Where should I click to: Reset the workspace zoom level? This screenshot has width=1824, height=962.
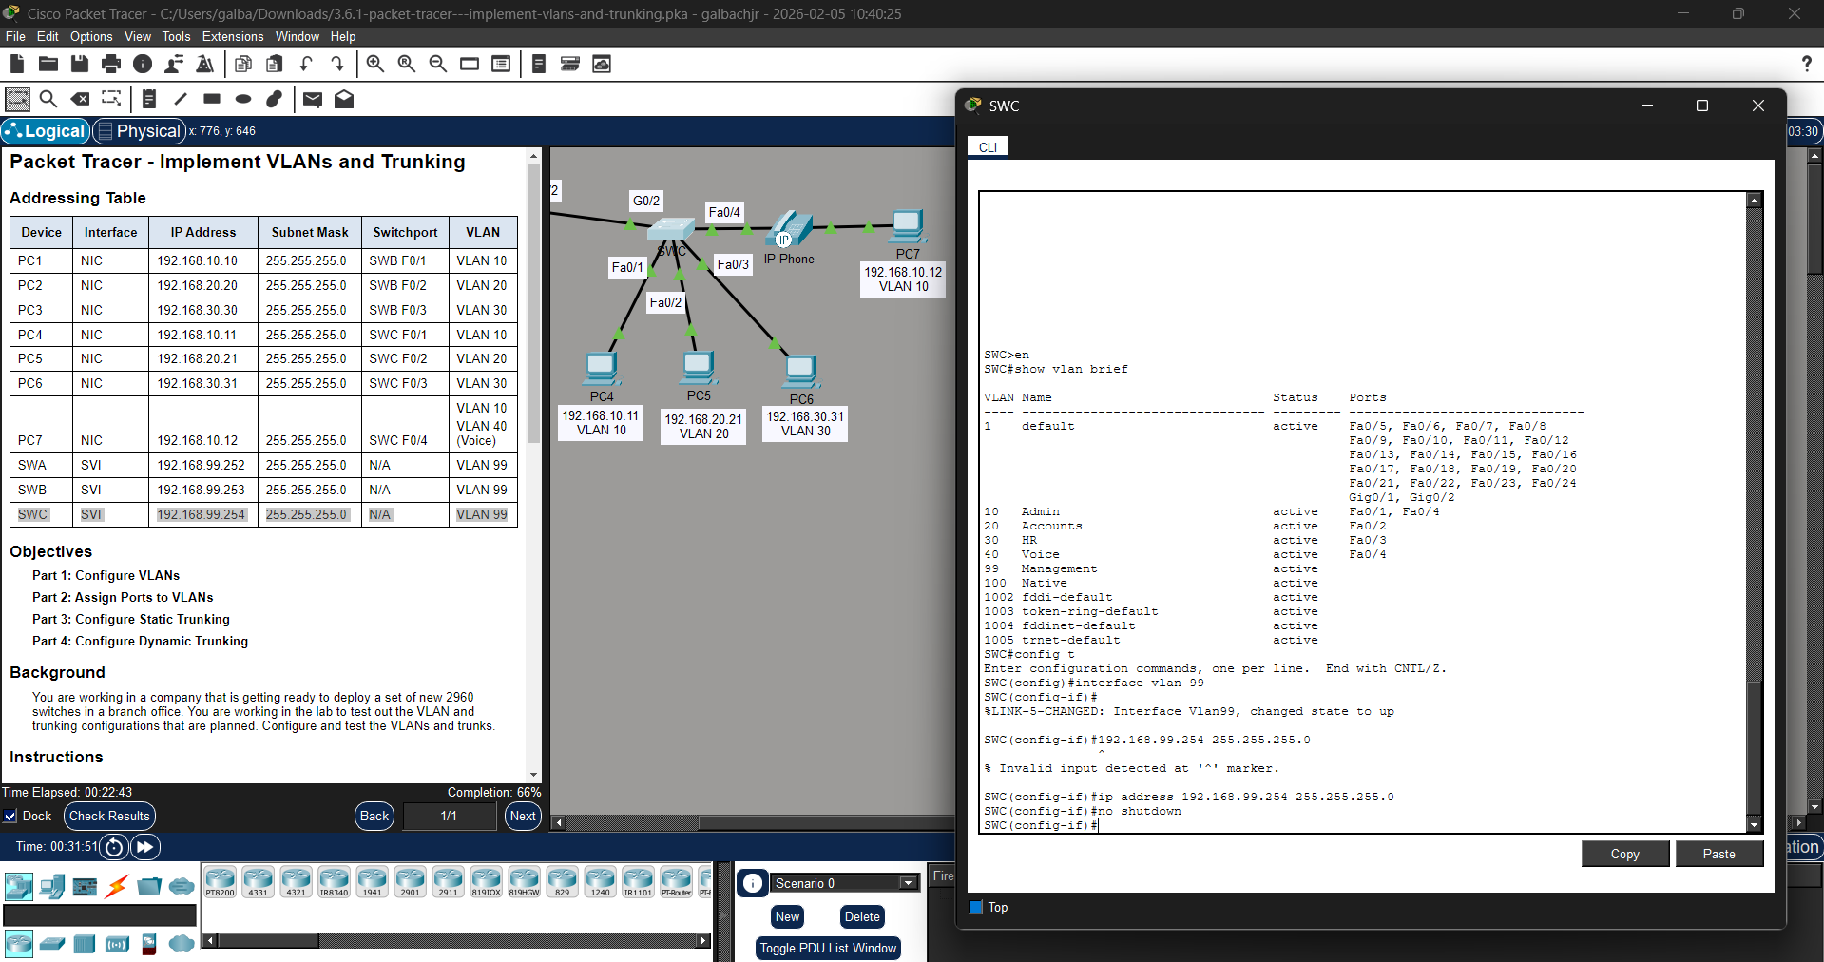[407, 64]
